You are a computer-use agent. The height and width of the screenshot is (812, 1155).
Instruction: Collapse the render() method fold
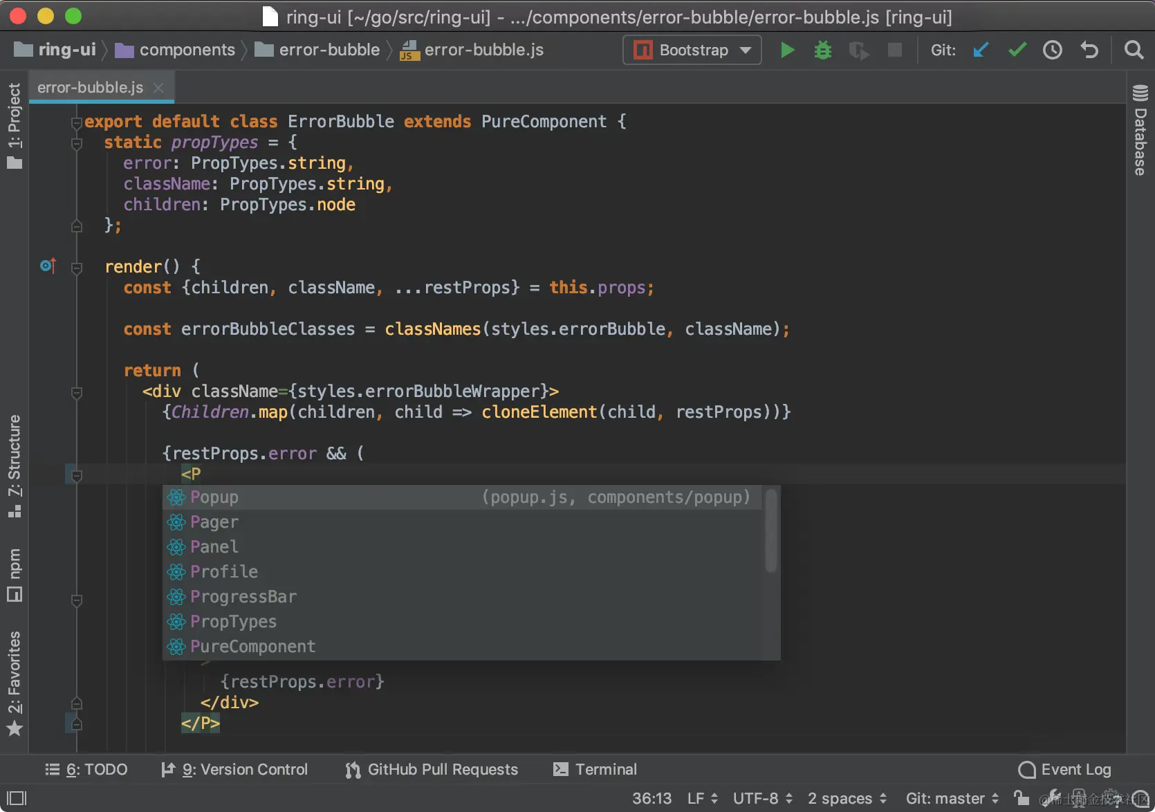tap(77, 268)
